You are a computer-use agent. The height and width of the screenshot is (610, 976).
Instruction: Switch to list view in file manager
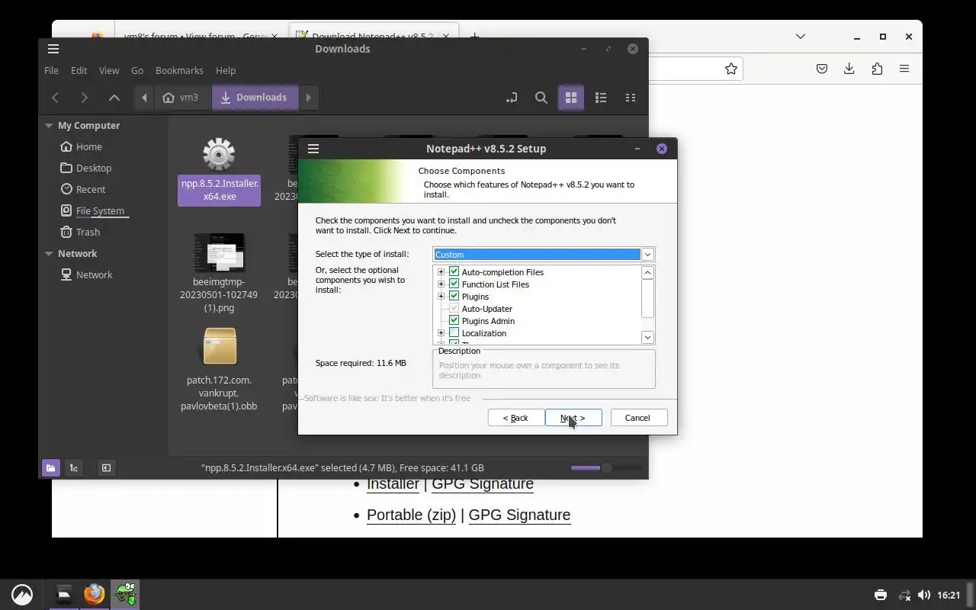601,98
